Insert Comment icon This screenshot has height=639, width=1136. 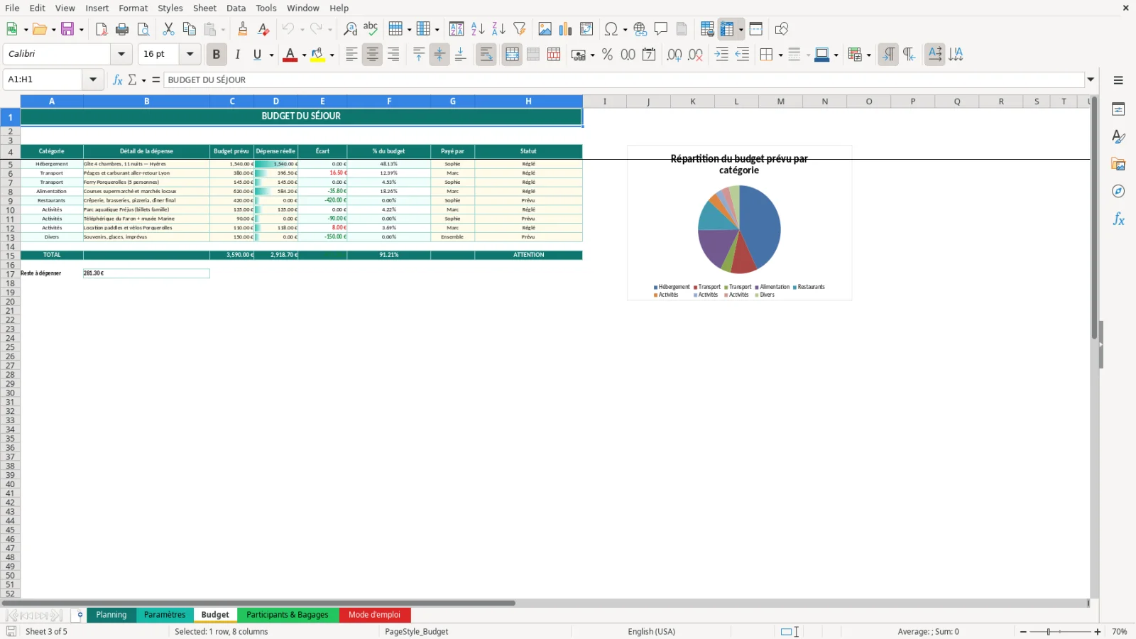(x=661, y=29)
